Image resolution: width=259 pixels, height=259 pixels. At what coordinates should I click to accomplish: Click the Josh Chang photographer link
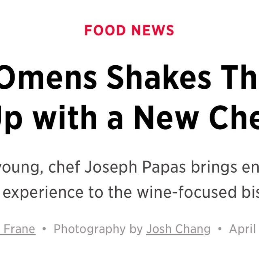pyautogui.click(x=178, y=229)
